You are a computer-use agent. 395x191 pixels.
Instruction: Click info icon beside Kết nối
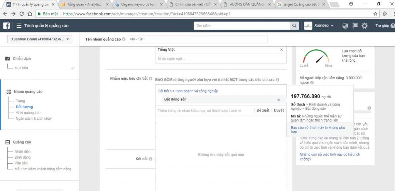pyautogui.click(x=151, y=159)
